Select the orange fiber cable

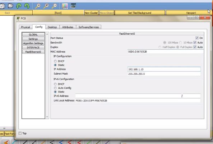pos(43,142)
